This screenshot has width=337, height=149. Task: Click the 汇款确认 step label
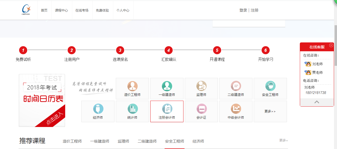[169, 59]
